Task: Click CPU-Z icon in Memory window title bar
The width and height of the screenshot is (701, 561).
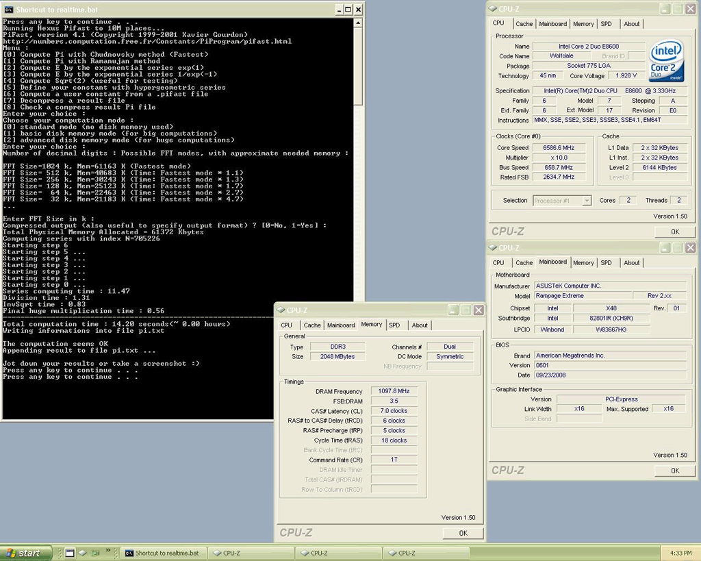Action: click(281, 310)
